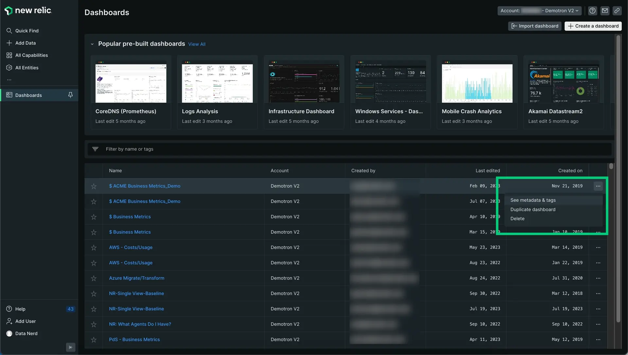
Task: Unpin Dashboards using the pin icon
Action: [x=70, y=95]
